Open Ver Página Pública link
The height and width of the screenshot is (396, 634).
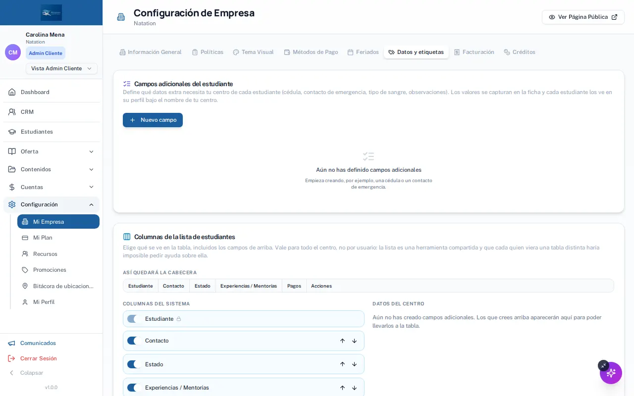tap(583, 17)
